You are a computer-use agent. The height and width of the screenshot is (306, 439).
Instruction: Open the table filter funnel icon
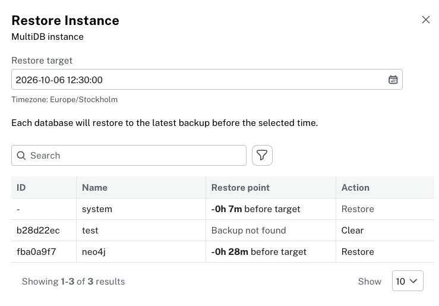(x=262, y=156)
